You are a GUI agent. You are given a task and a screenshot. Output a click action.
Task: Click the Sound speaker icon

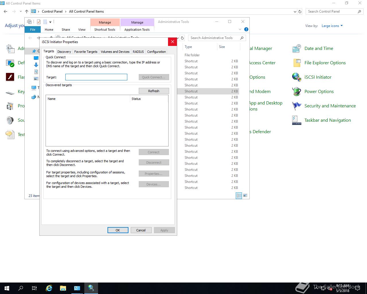pos(10,120)
